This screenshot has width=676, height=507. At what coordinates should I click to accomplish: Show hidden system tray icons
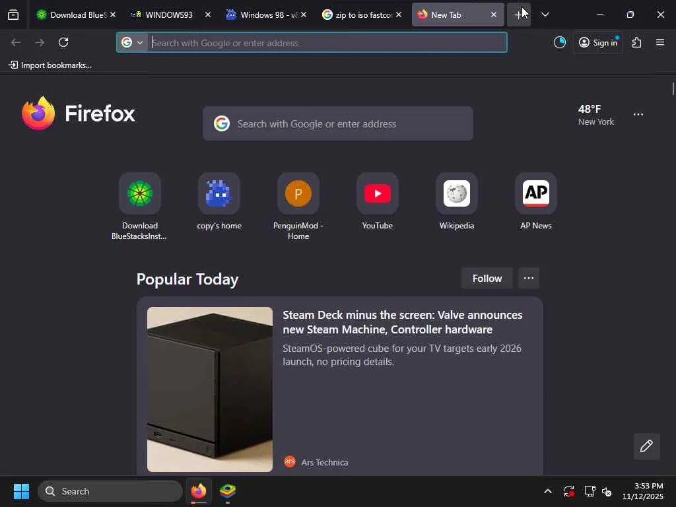(547, 491)
